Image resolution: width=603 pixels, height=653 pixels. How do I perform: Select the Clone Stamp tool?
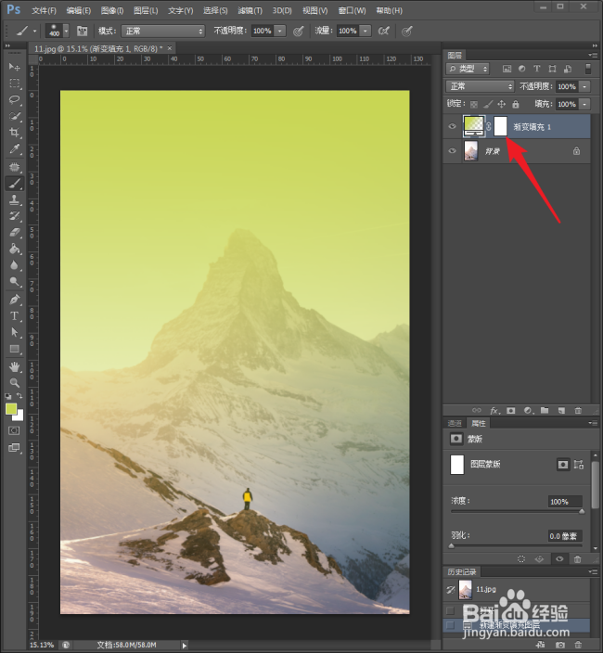click(x=14, y=199)
